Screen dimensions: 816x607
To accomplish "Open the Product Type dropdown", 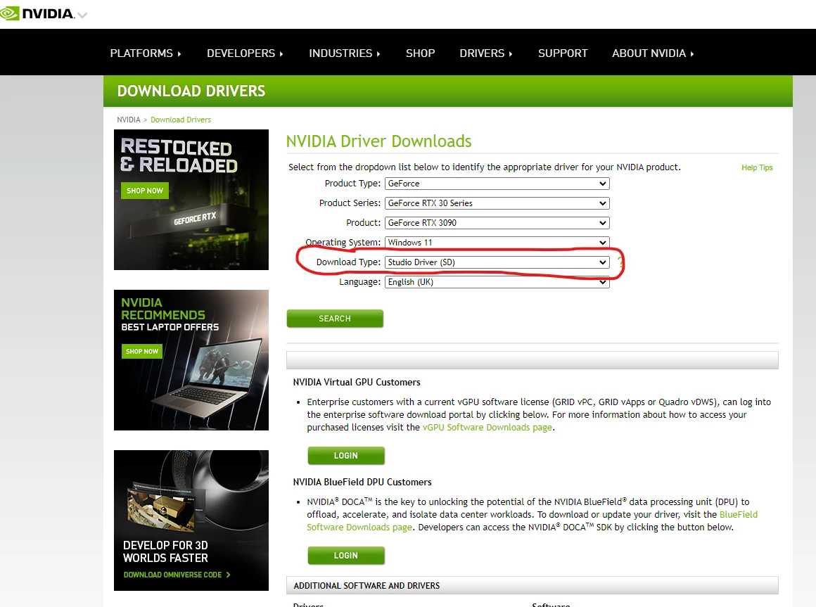I will click(497, 184).
